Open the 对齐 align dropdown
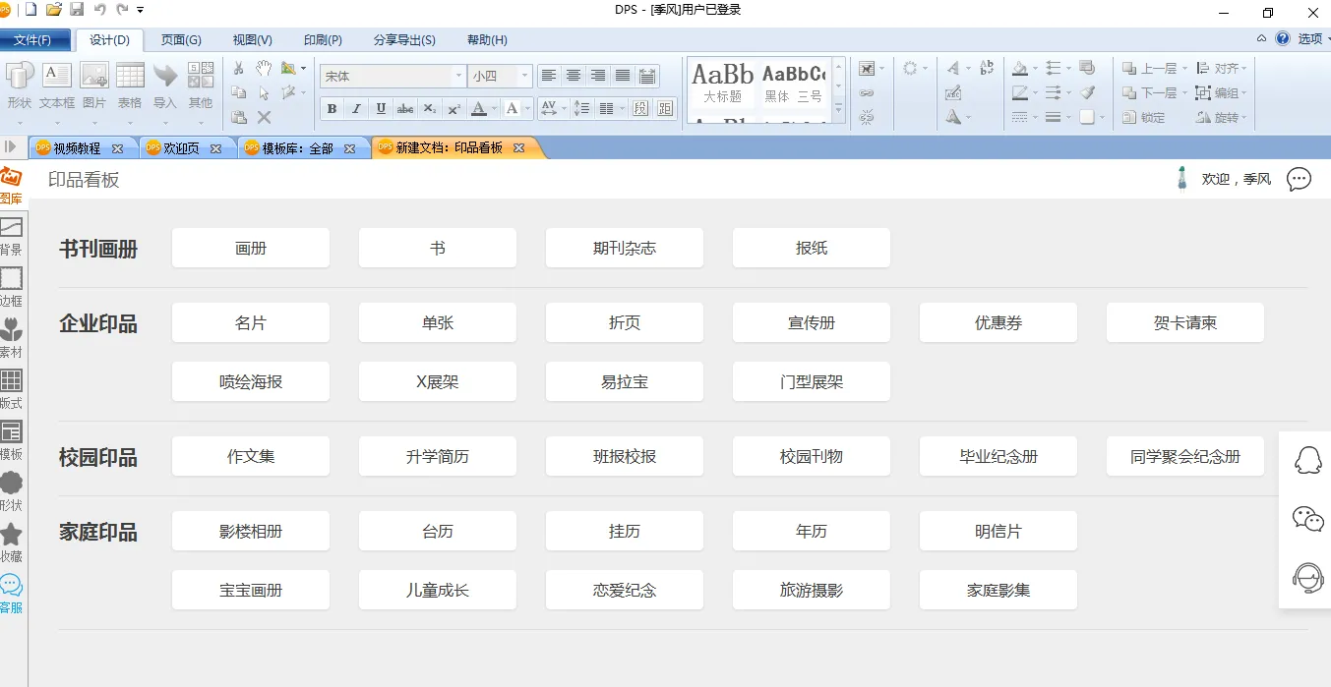 coord(1223,69)
